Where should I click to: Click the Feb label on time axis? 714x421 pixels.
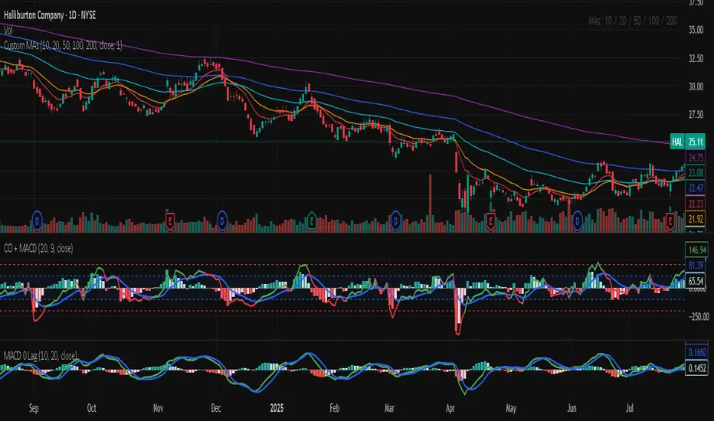[x=334, y=408]
